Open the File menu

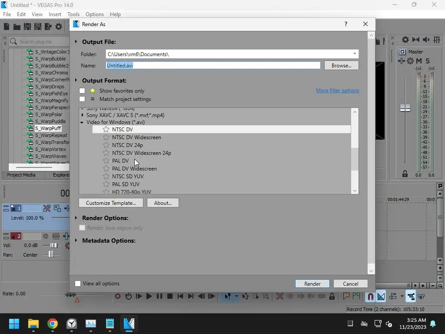(x=7, y=14)
